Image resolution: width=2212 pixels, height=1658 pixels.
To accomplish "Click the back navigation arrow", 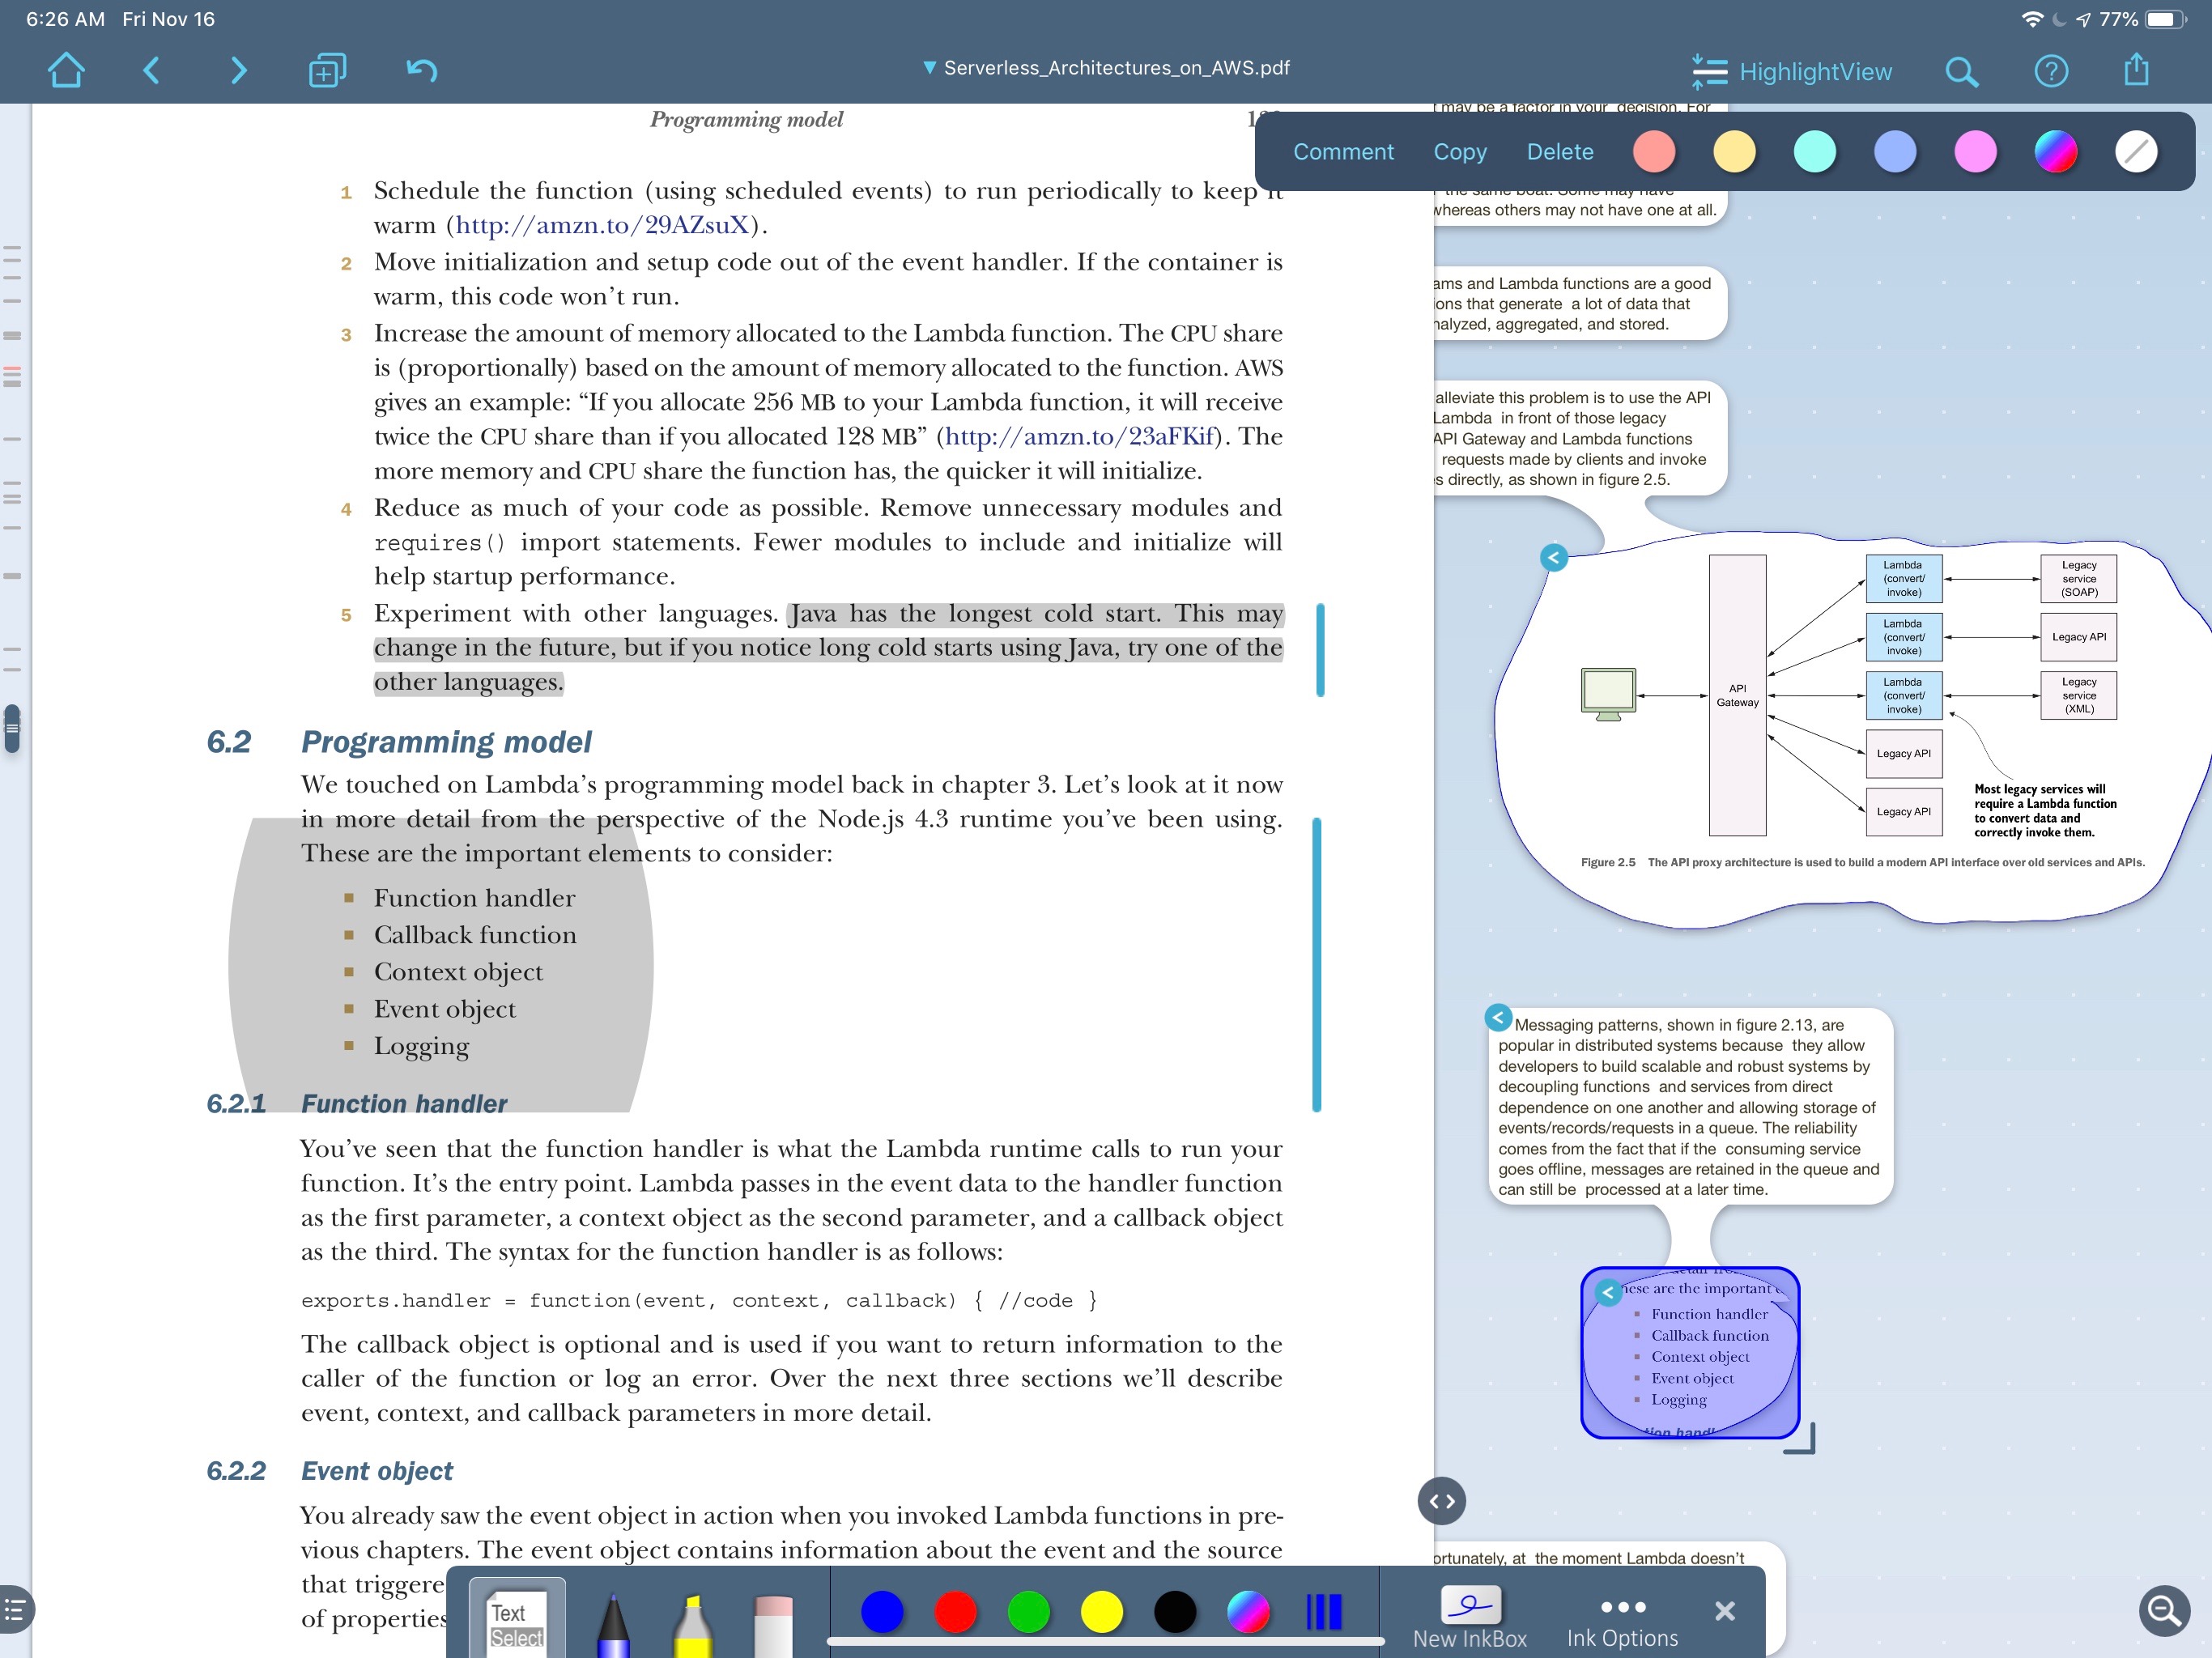I will 153,70.
